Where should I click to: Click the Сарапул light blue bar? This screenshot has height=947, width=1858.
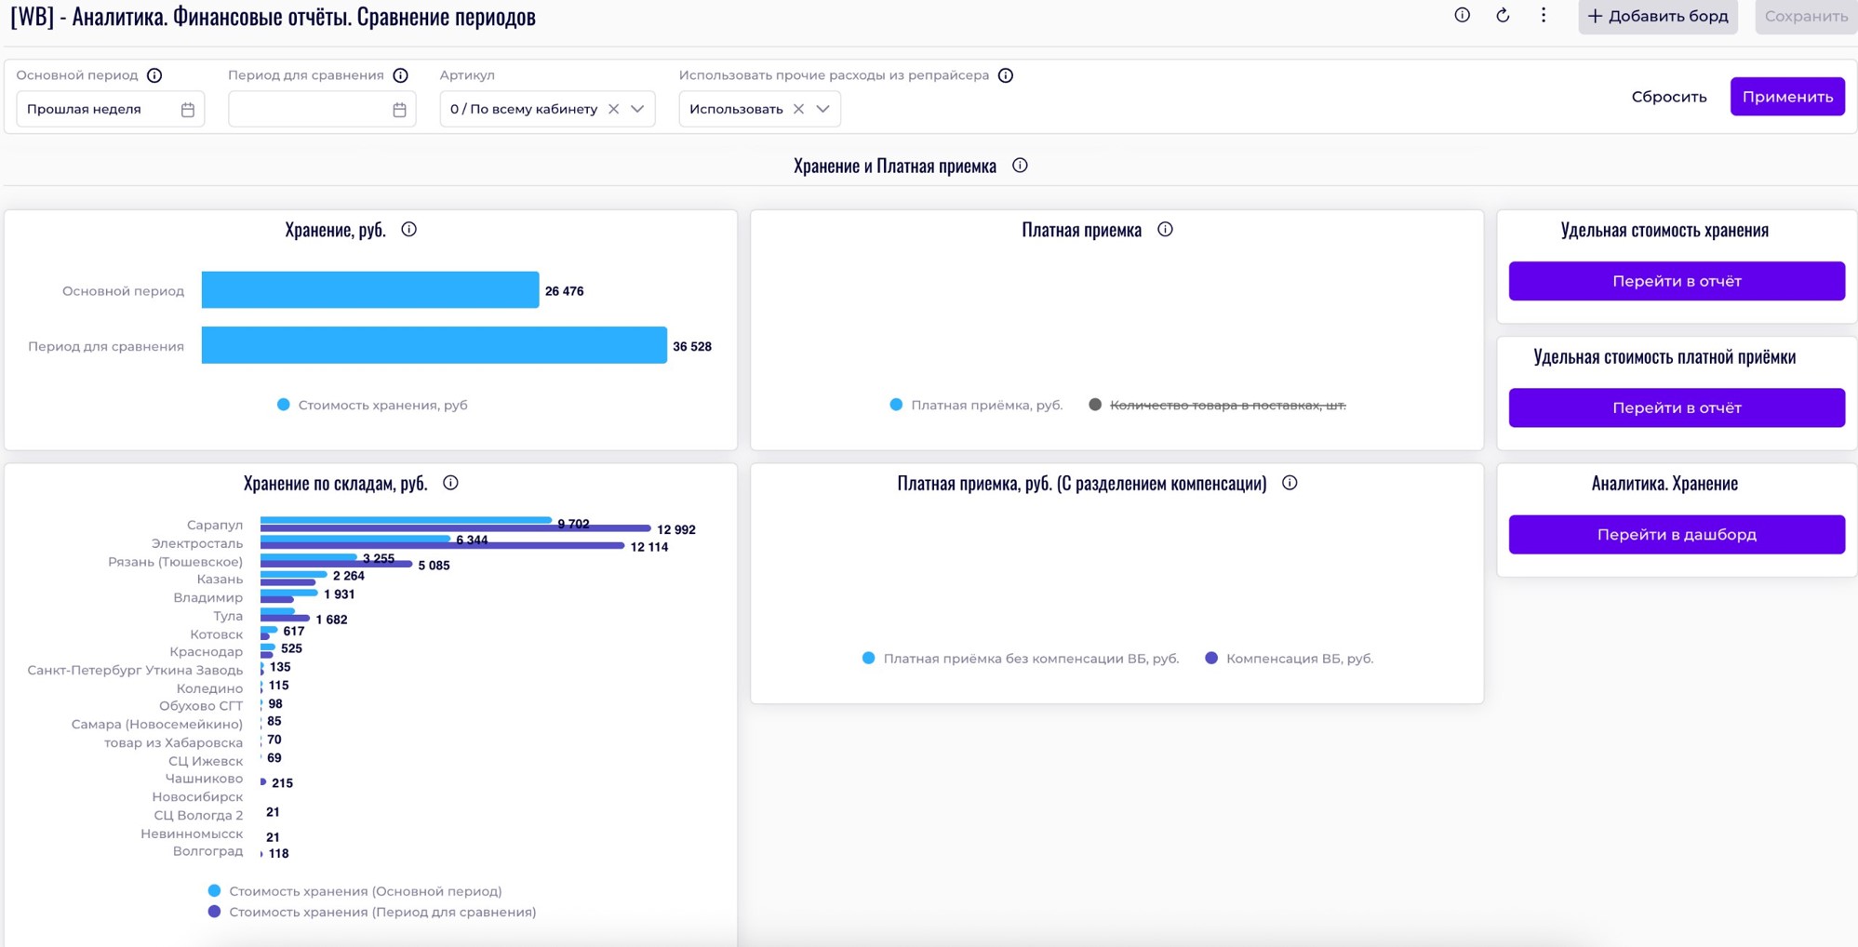[406, 520]
